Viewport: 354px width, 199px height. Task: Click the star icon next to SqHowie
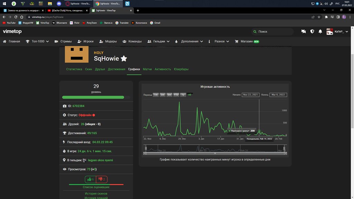124,59
